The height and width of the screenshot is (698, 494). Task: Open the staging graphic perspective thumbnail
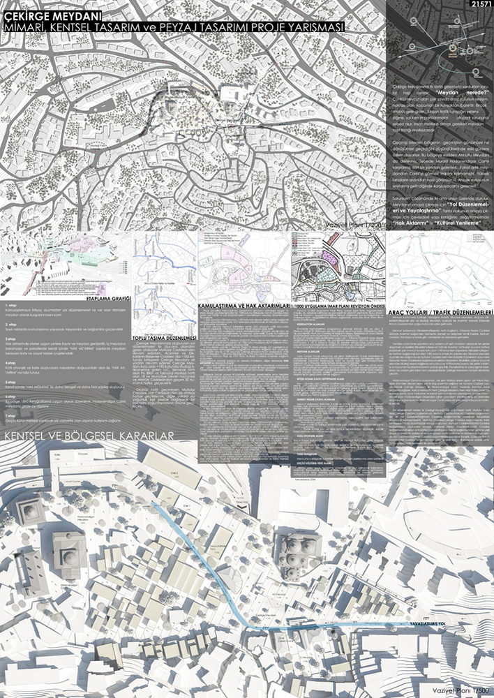pyautogui.click(x=66, y=262)
